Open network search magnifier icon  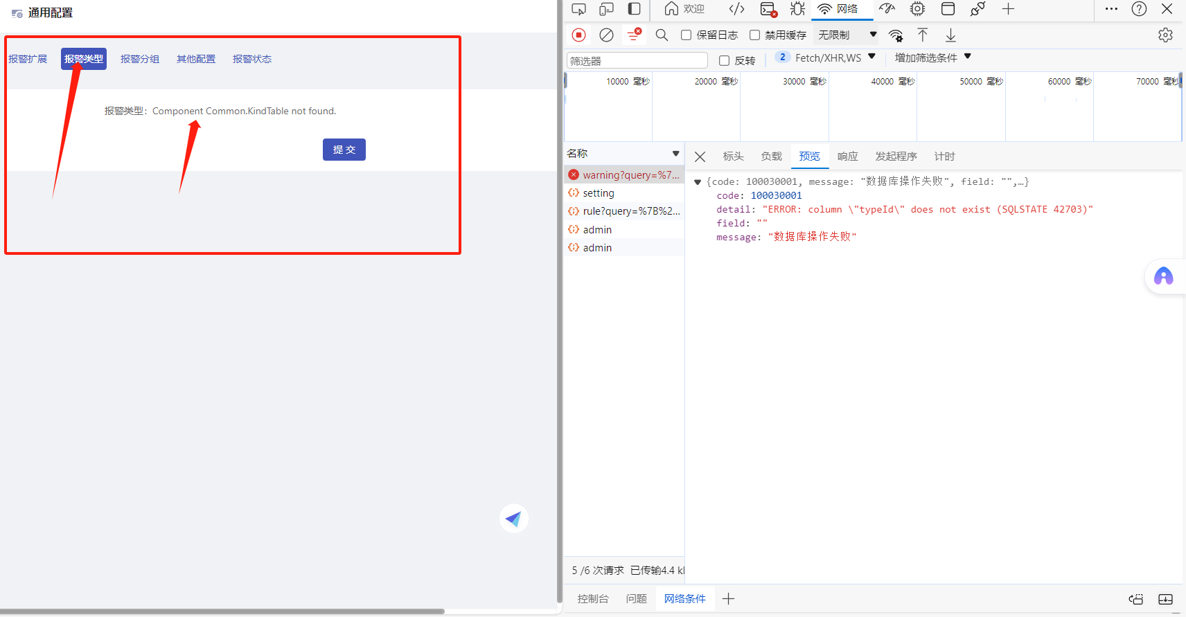click(662, 35)
